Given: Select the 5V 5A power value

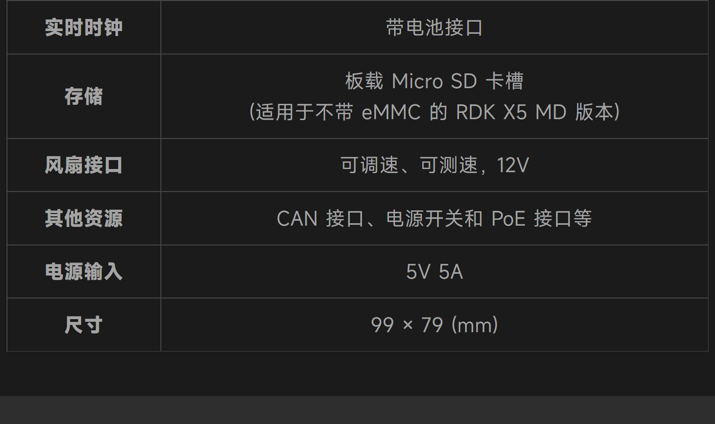Looking at the screenshot, I should (434, 272).
